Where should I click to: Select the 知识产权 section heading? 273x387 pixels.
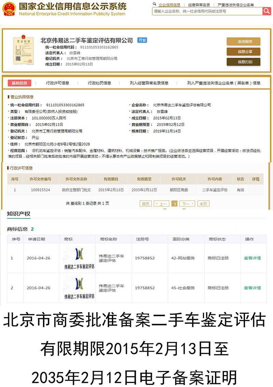click(18, 214)
